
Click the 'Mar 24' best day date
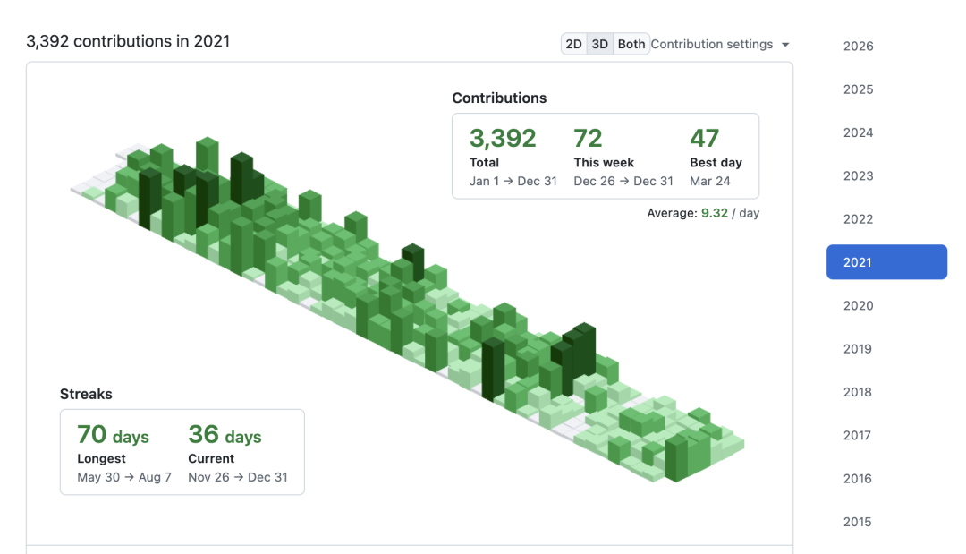pyautogui.click(x=709, y=181)
